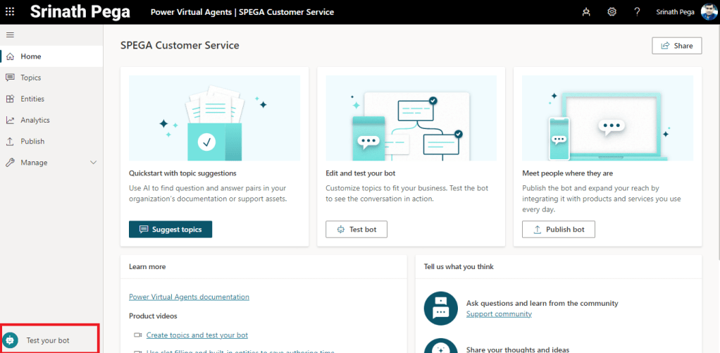Open Entities in the sidebar
This screenshot has width=720, height=353.
pos(32,99)
